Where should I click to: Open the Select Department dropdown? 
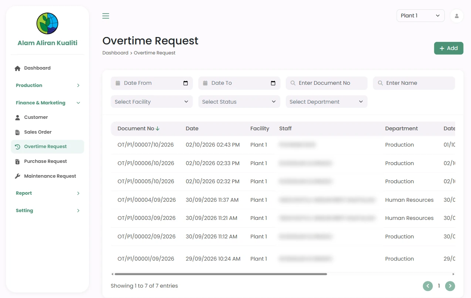(326, 102)
